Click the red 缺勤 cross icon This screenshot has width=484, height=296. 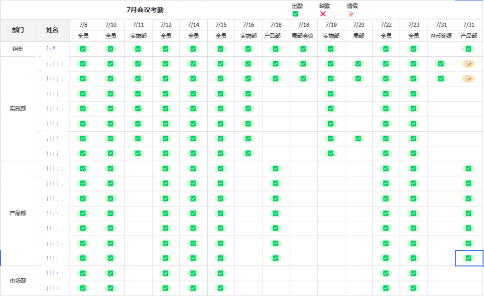click(x=323, y=14)
